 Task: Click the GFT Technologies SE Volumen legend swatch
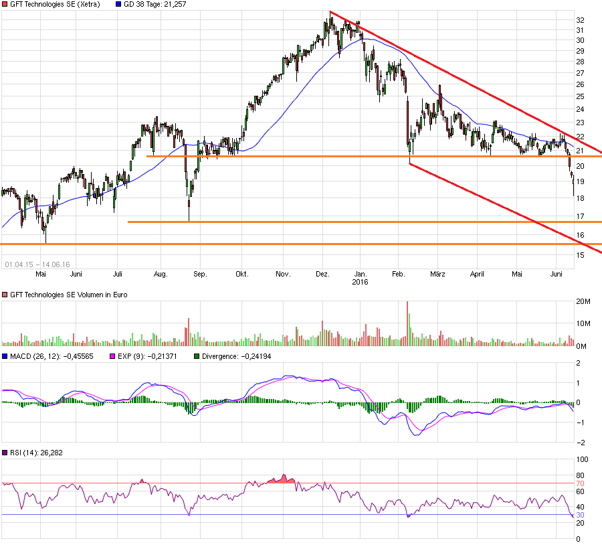5,295
